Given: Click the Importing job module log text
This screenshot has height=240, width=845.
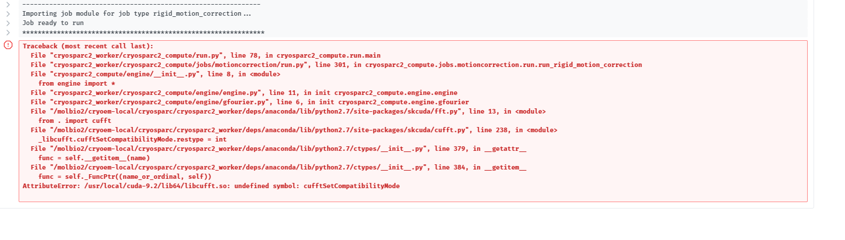Looking at the screenshot, I should 137,13.
